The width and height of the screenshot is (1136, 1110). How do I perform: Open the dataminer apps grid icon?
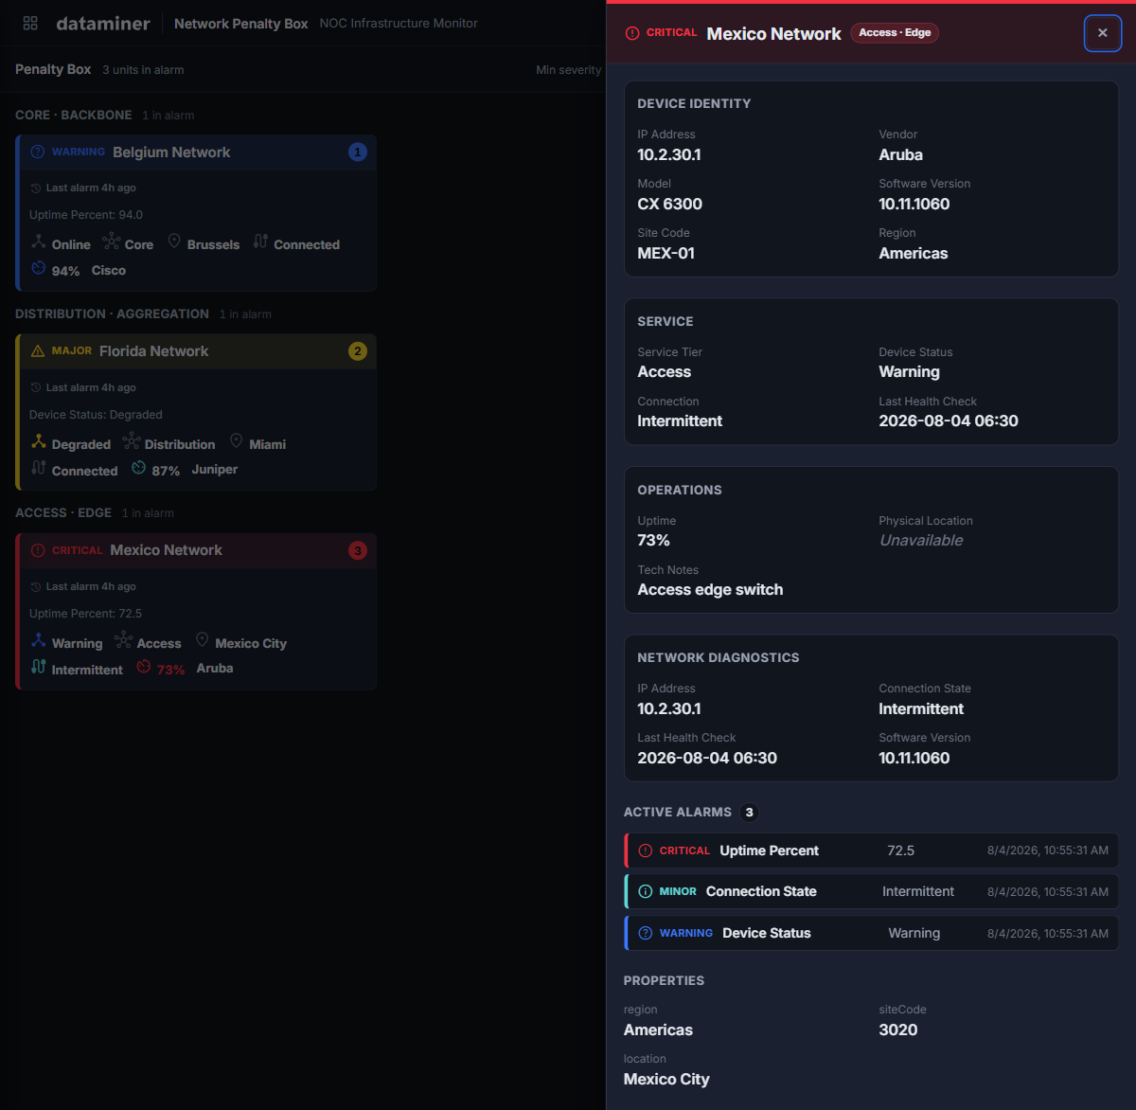(x=30, y=23)
